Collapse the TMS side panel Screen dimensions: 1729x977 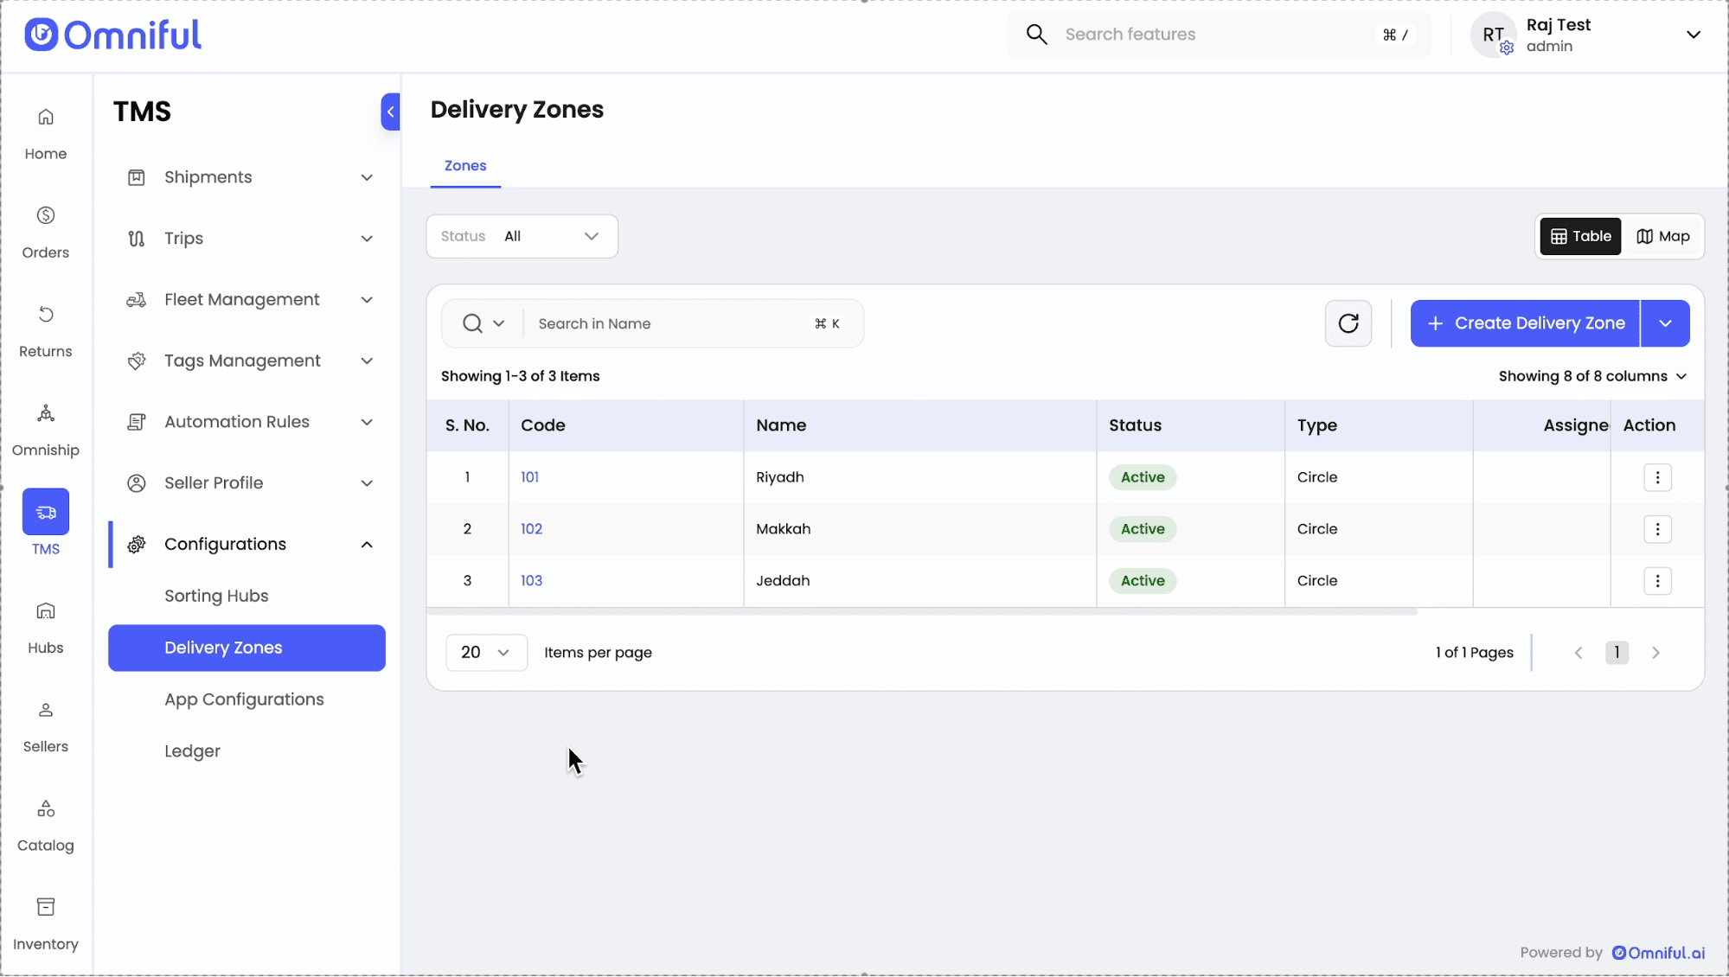[390, 112]
